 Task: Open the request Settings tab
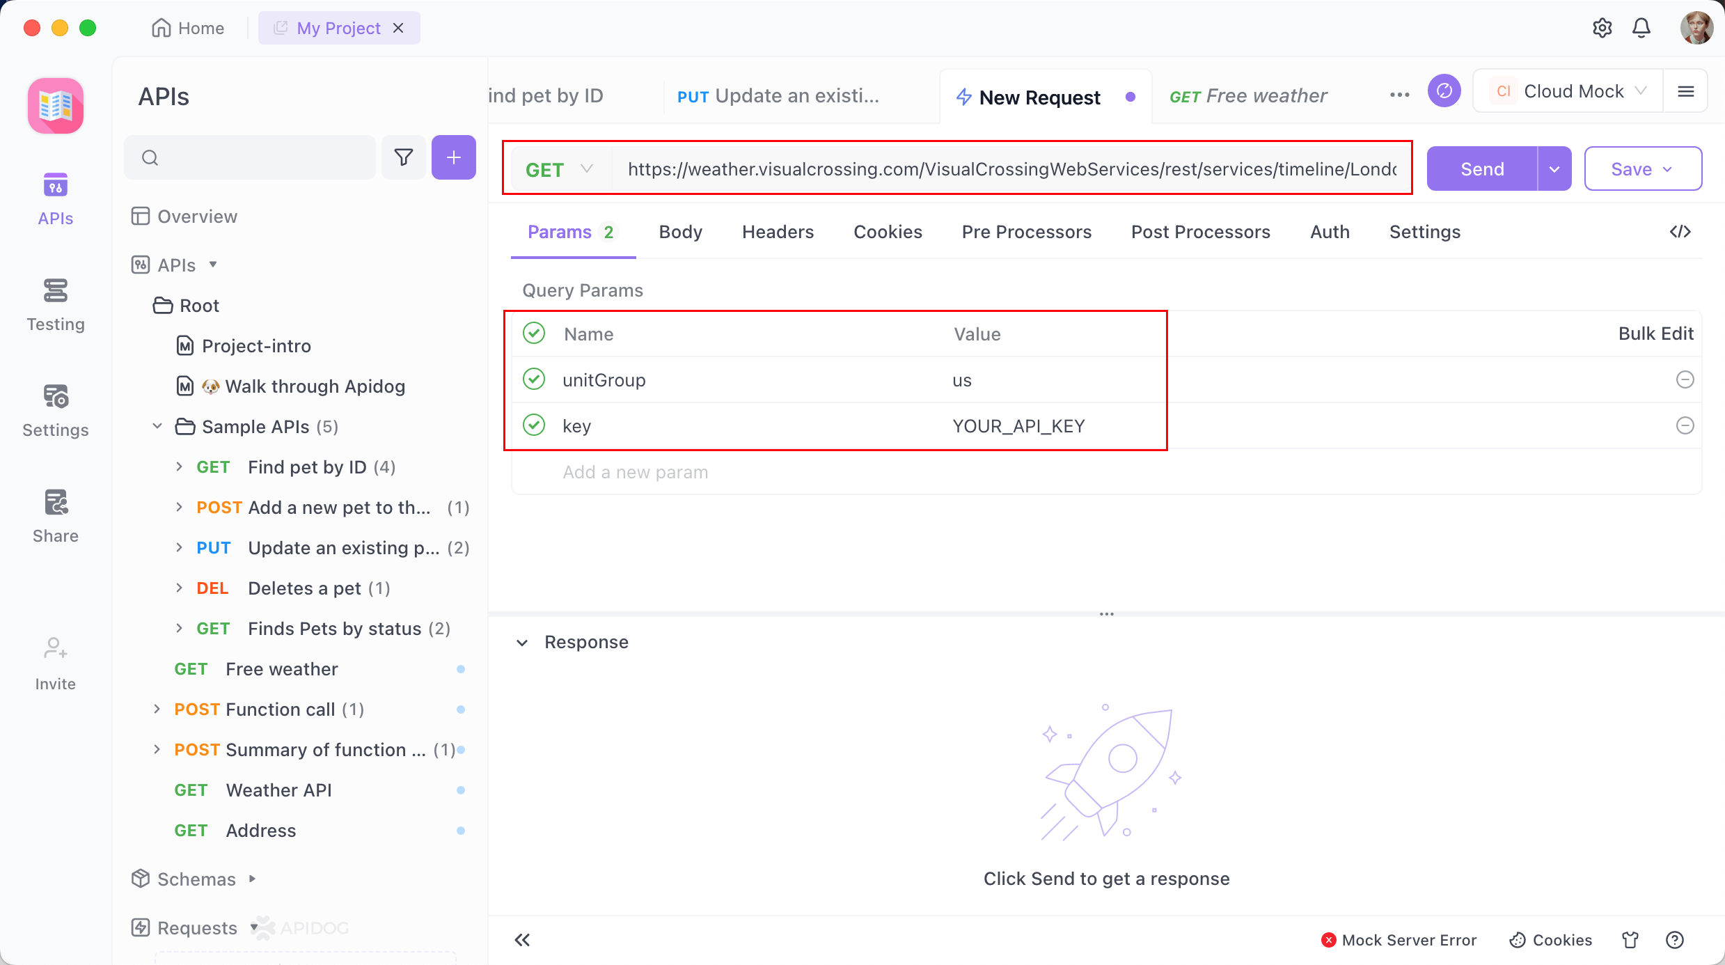pos(1424,232)
